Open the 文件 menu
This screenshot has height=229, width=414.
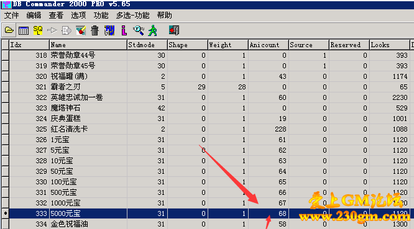coord(11,16)
